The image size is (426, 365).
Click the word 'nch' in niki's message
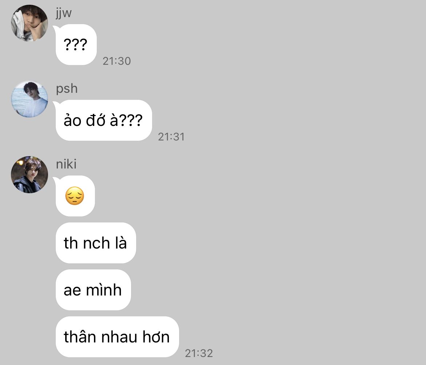pyautogui.click(x=96, y=243)
